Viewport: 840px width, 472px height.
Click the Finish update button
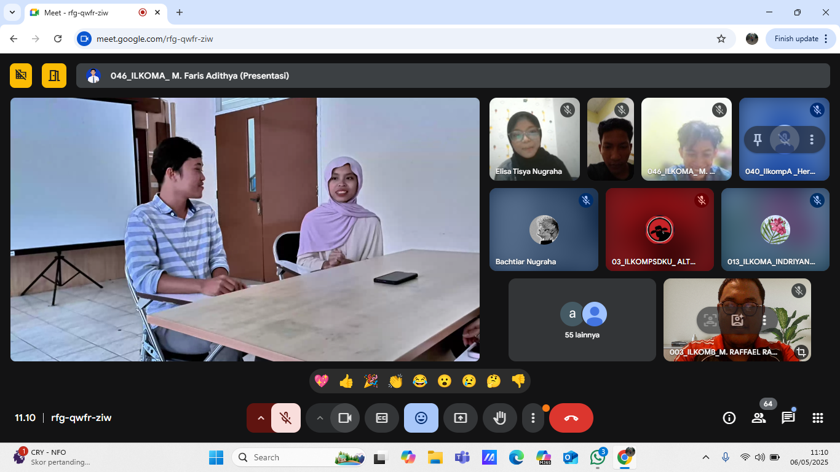(x=796, y=39)
